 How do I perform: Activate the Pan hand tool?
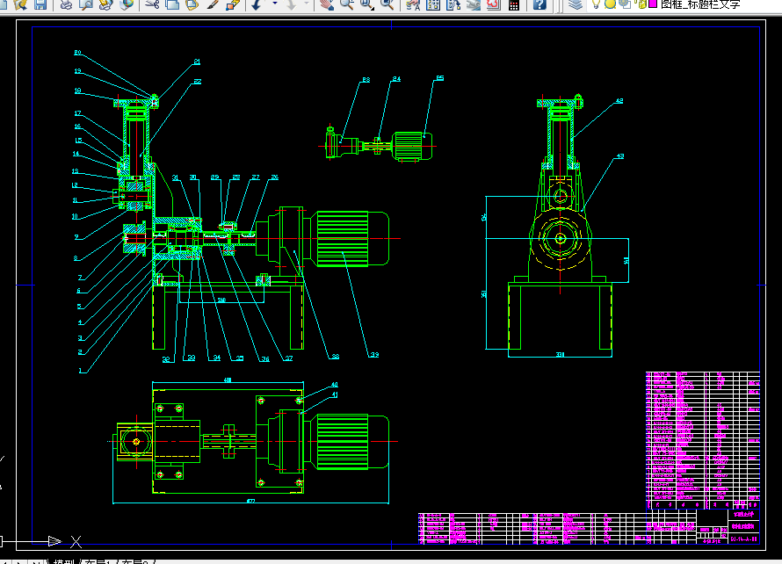(x=327, y=4)
